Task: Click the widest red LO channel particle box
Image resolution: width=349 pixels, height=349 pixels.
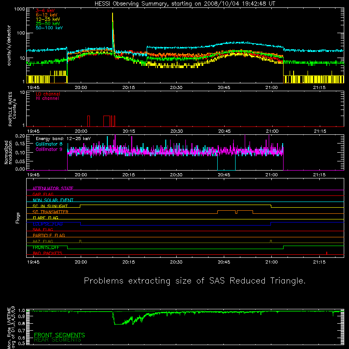Action: [106, 121]
